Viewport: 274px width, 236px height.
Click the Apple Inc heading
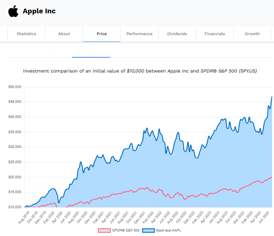[39, 11]
